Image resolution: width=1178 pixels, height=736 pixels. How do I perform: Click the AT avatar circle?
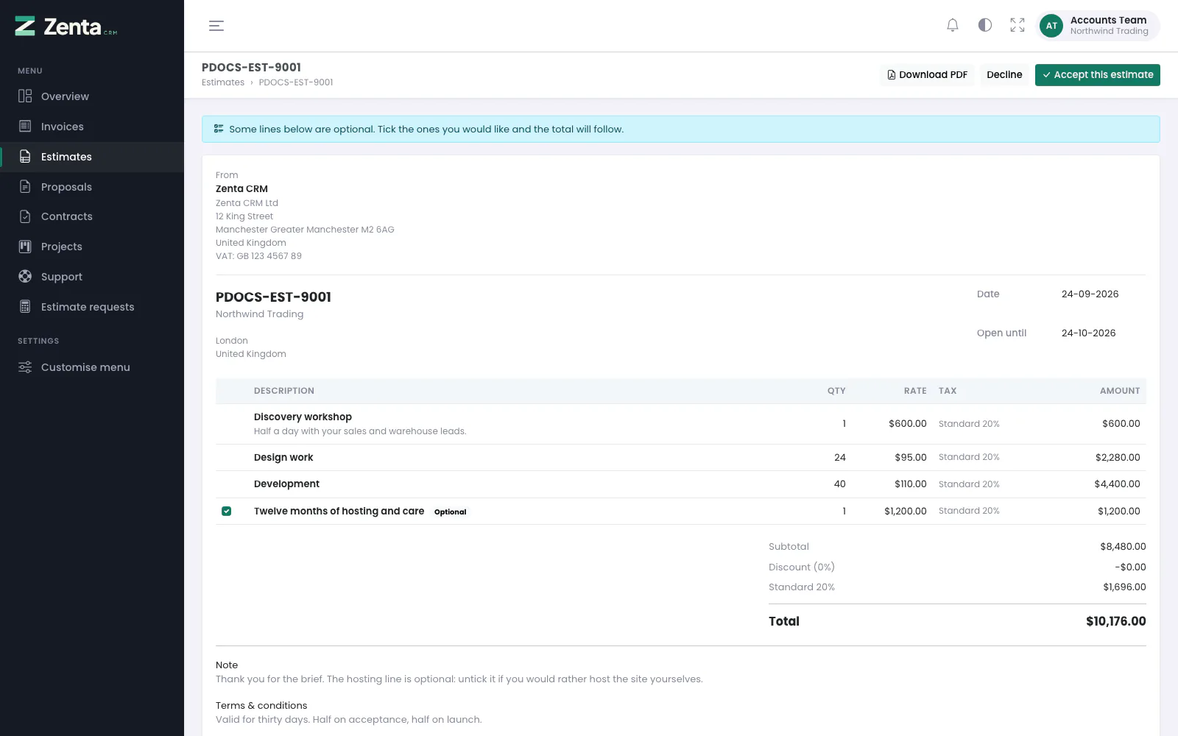click(x=1051, y=26)
